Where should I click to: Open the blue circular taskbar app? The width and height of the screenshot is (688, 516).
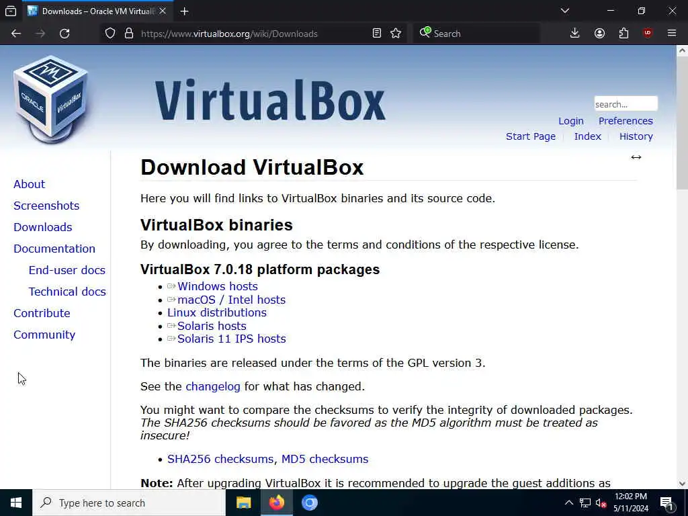(x=309, y=503)
